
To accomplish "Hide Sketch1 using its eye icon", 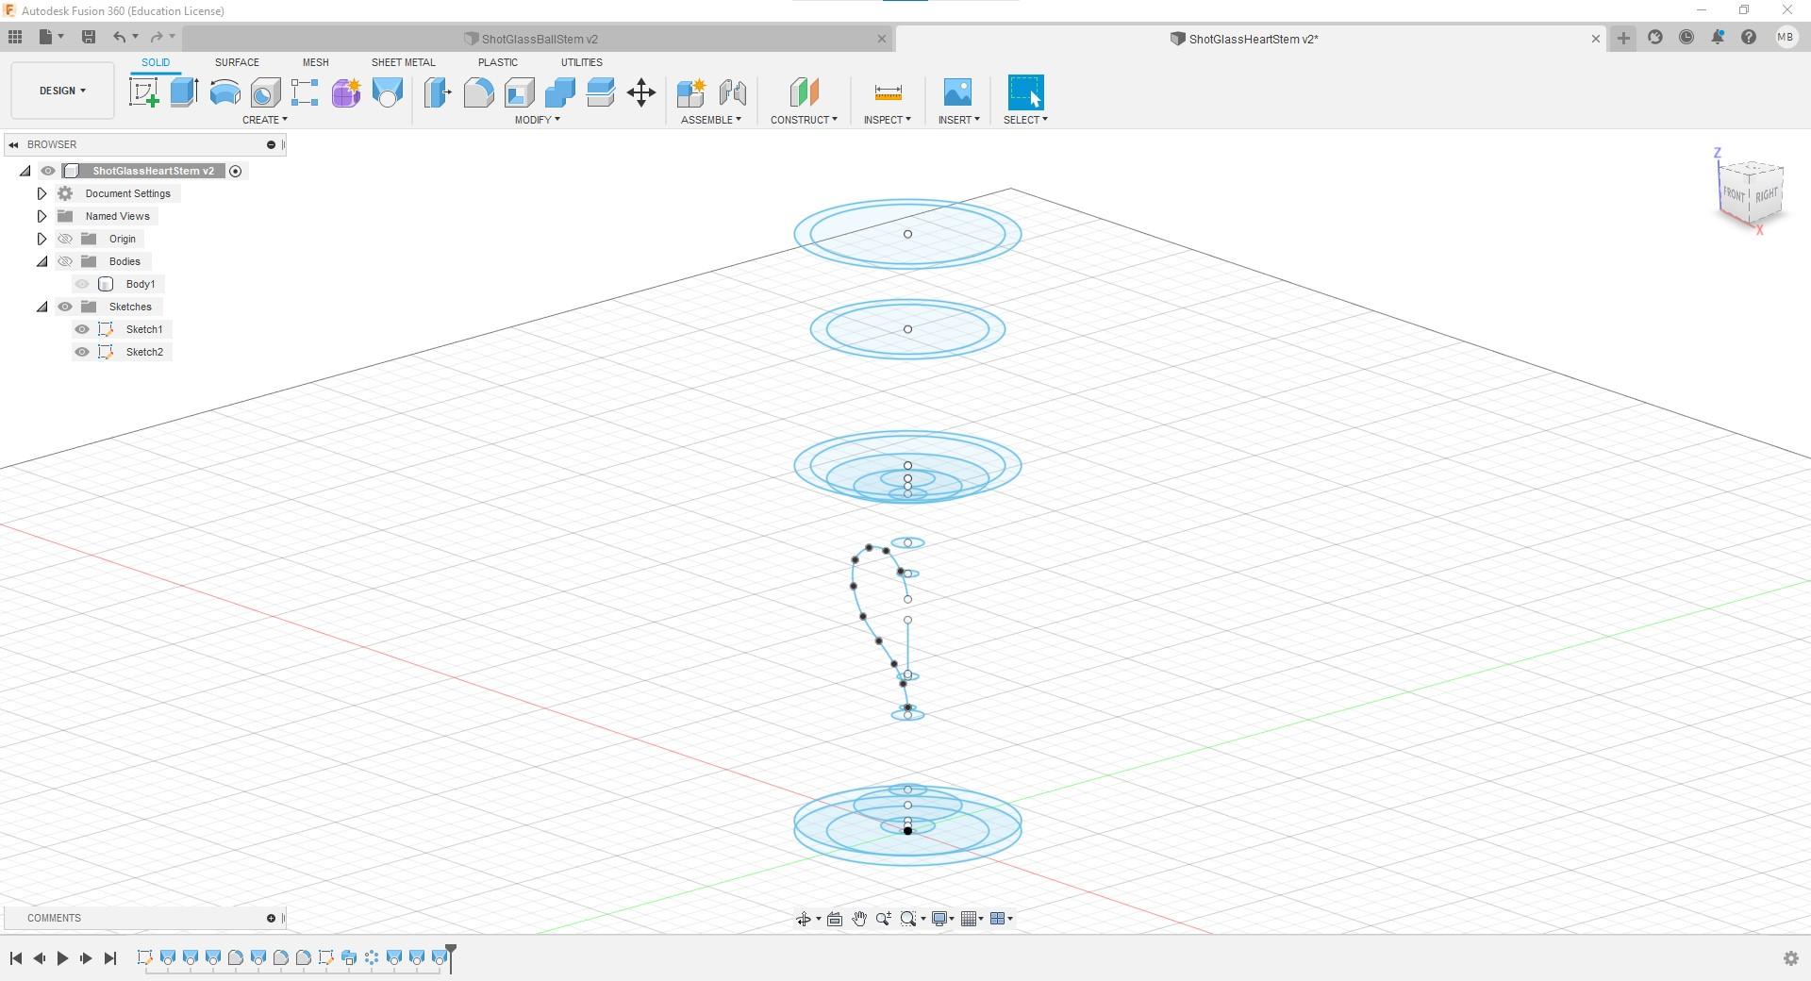I will pos(82,329).
